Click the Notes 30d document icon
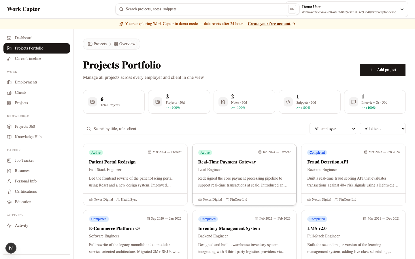Image resolution: width=415 pixels, height=259 pixels. click(x=223, y=102)
